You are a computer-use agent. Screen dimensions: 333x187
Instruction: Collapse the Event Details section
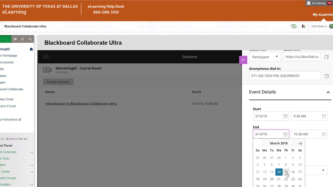pos(328,92)
